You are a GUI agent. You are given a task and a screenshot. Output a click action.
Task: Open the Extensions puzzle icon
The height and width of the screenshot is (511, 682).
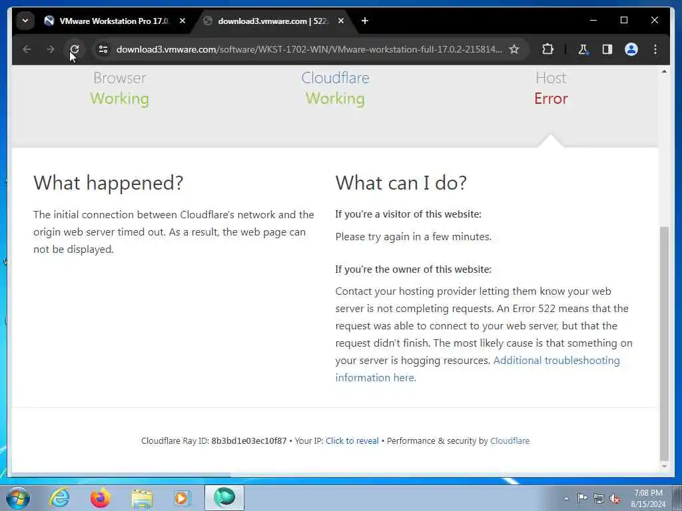click(x=547, y=49)
